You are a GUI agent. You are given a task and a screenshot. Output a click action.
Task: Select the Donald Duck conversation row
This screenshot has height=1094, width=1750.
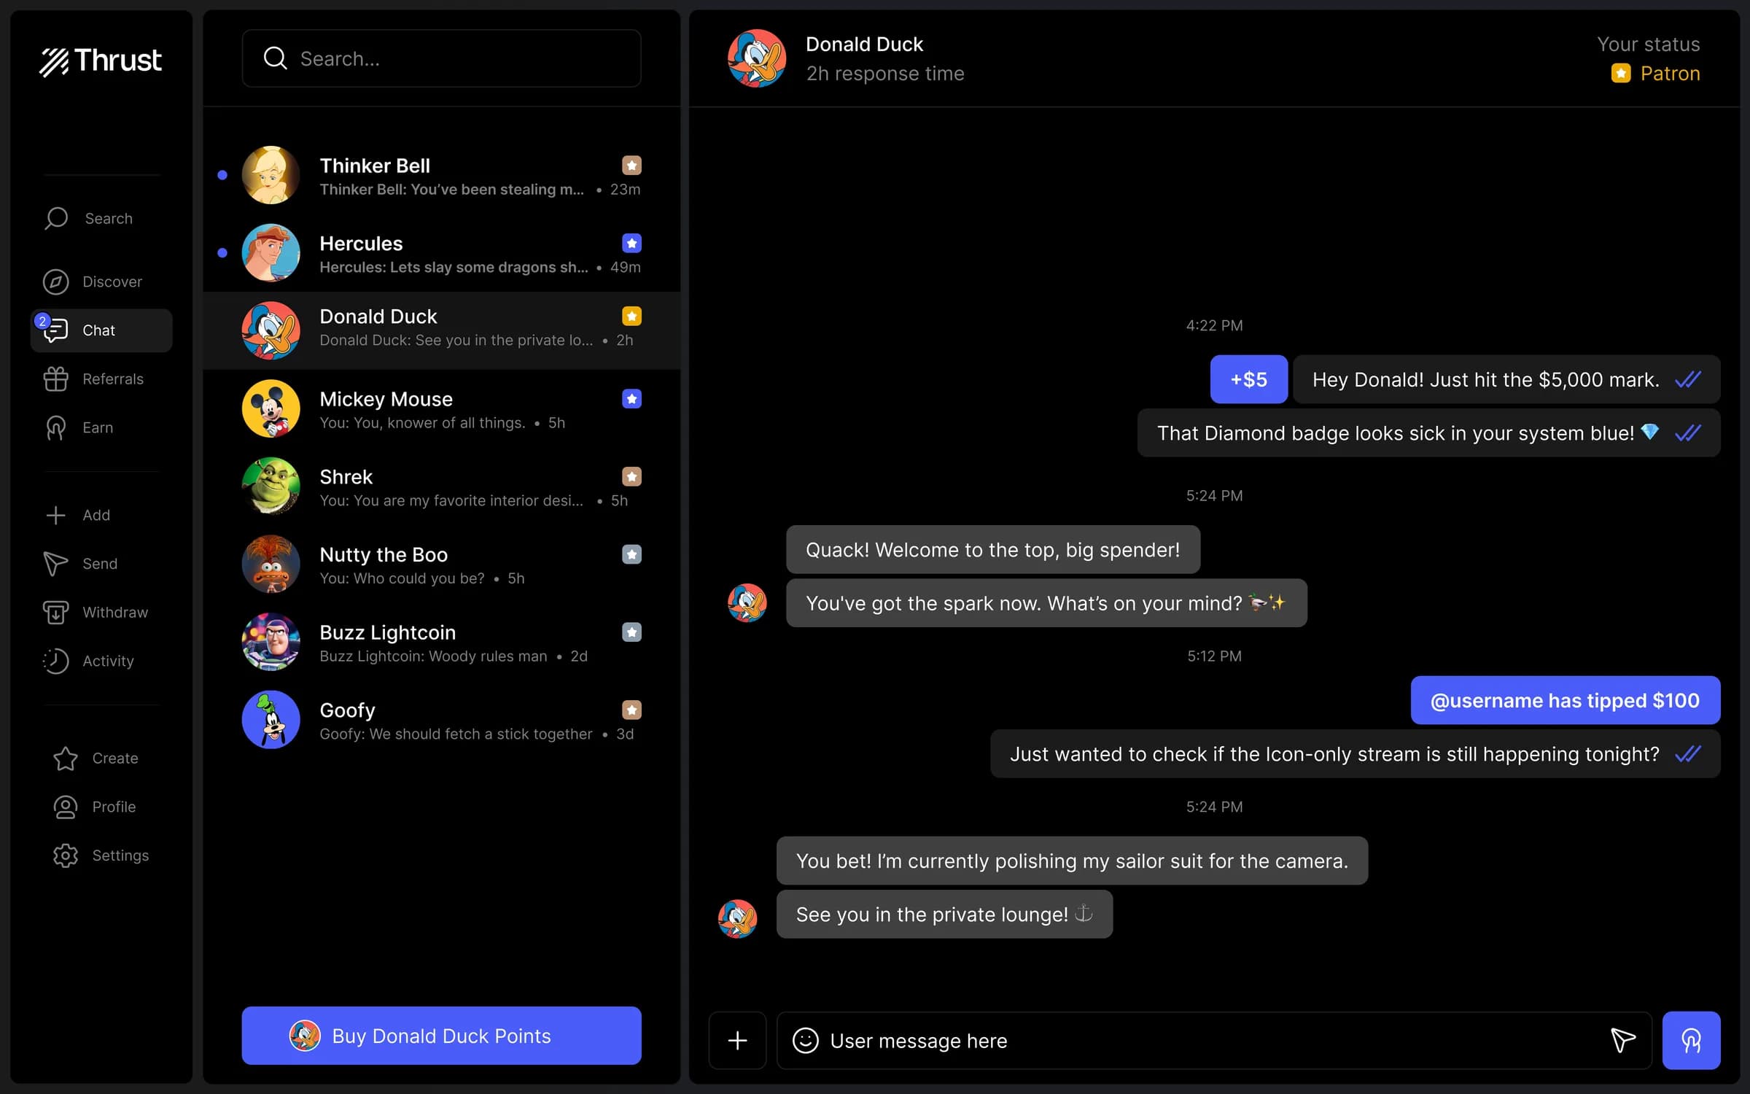click(441, 330)
